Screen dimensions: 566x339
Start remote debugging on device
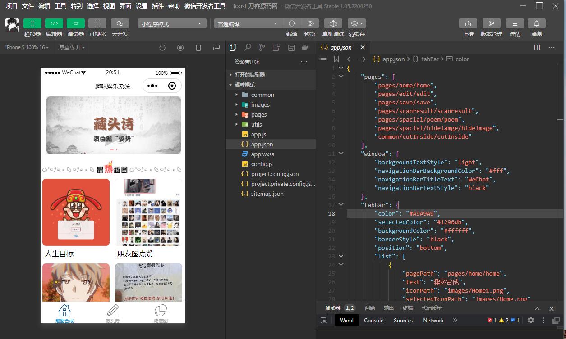pyautogui.click(x=333, y=23)
